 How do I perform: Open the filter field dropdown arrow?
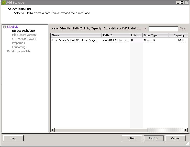146,28
